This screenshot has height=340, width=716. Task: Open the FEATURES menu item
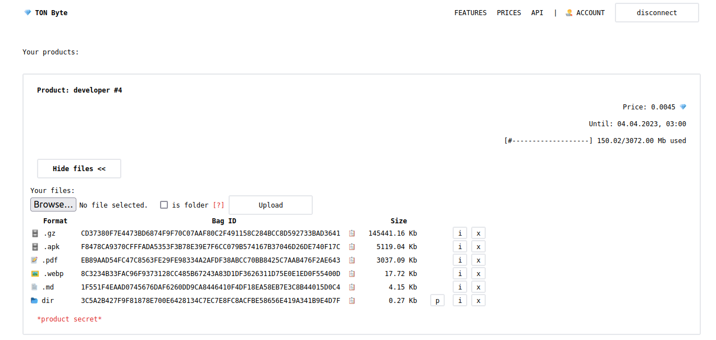(471, 13)
